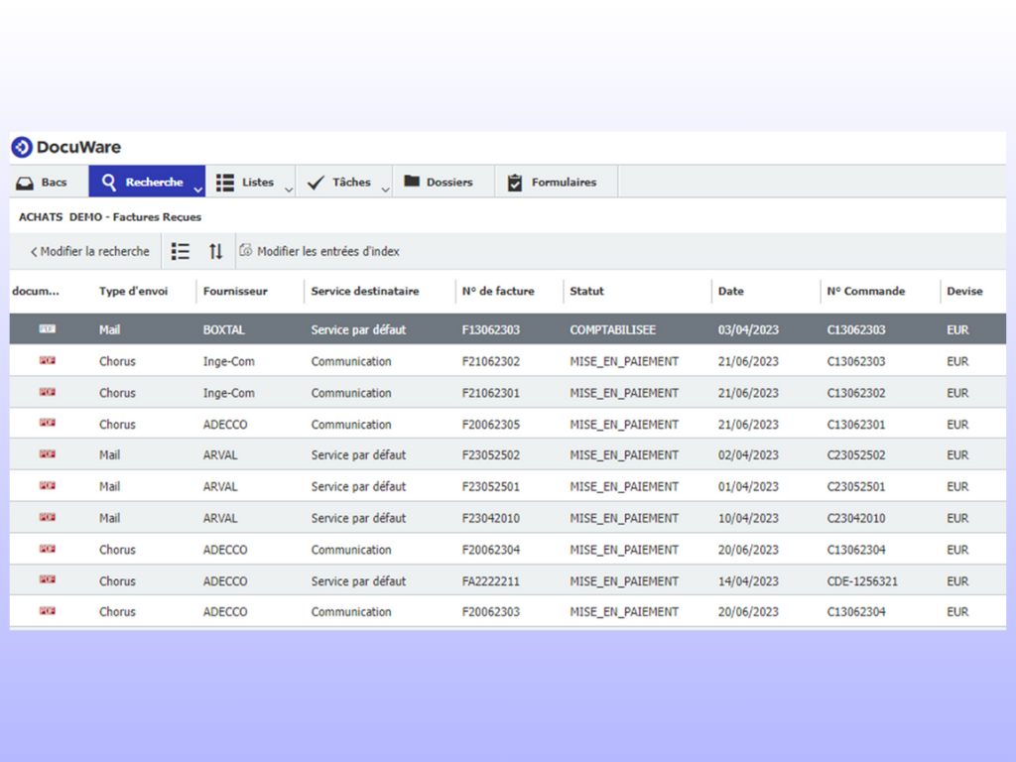Click invoice number F23052501
1016x762 pixels.
click(x=490, y=486)
